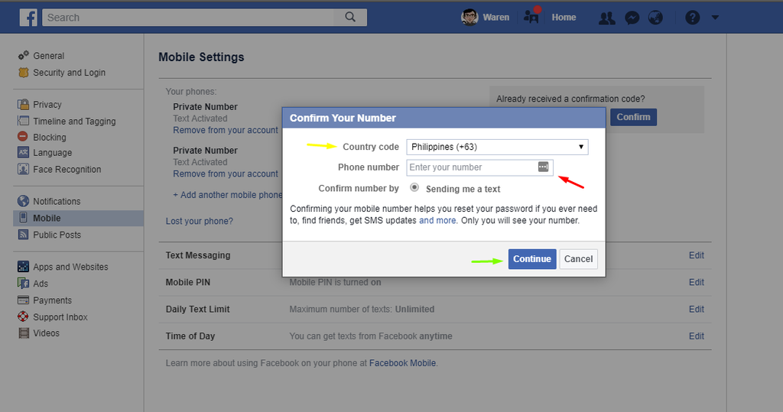783x412 pixels.
Task: Open Language settings label
Action: click(53, 153)
